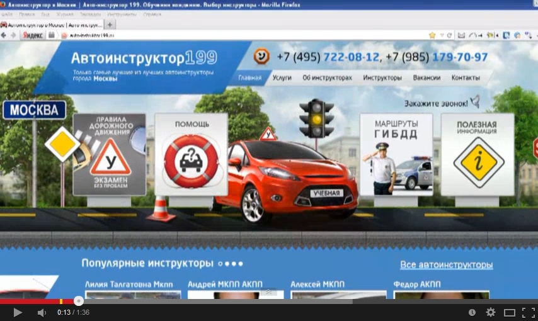Open the Главная navigation tab
Viewport: 538px width, 321px height.
249,78
